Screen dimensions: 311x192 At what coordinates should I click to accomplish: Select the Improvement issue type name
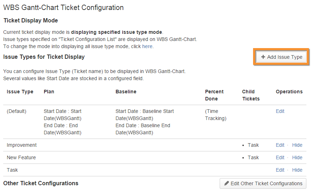click(22, 145)
